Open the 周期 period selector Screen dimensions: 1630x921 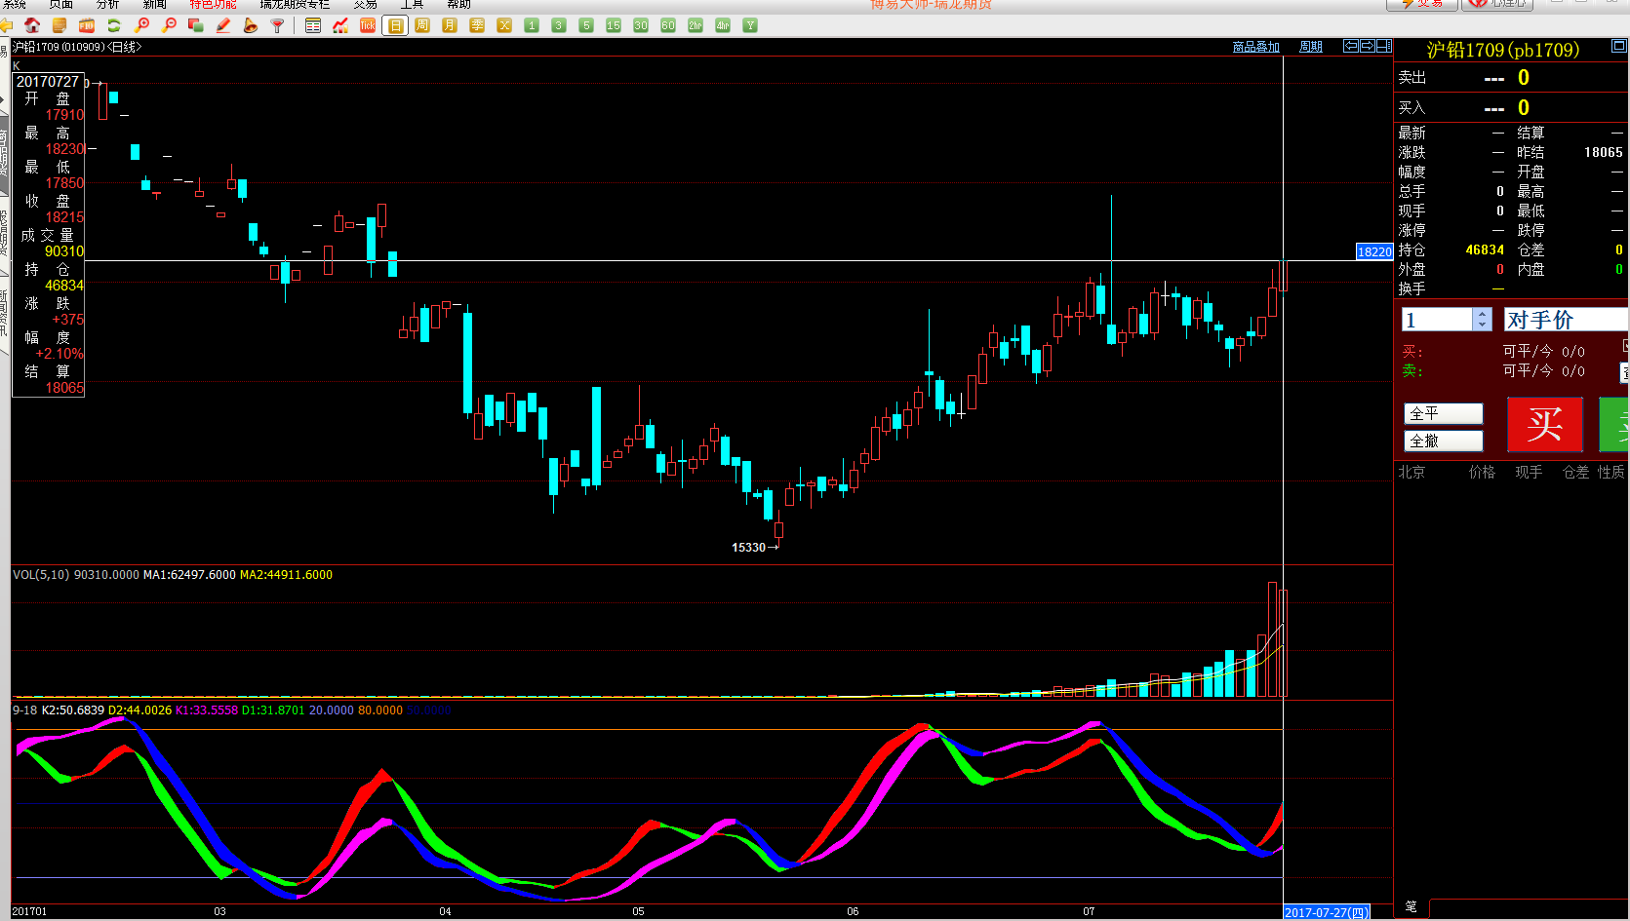1310,47
